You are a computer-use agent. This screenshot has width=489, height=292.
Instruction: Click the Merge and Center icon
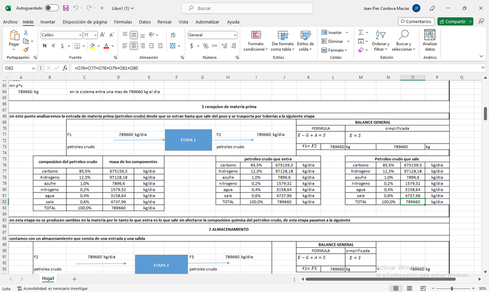(173, 46)
